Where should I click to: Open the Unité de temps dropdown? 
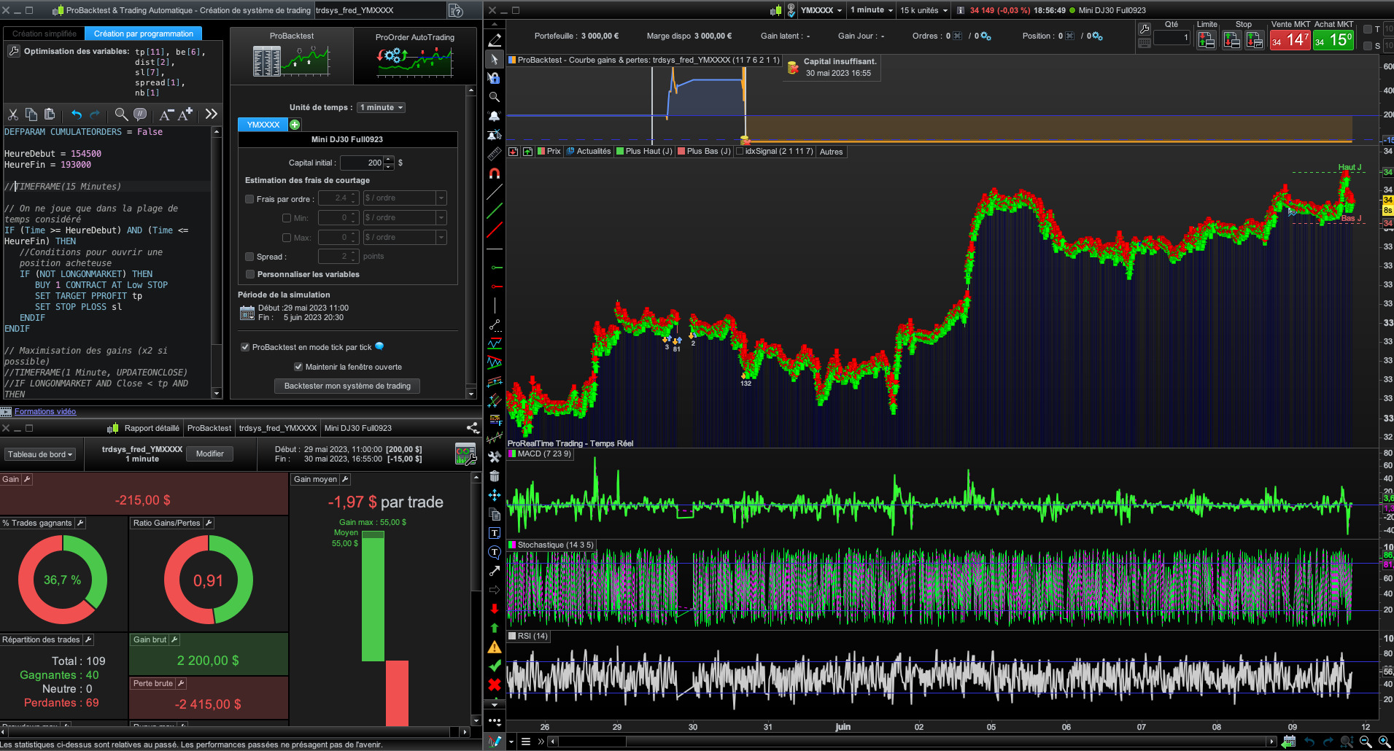coord(381,107)
